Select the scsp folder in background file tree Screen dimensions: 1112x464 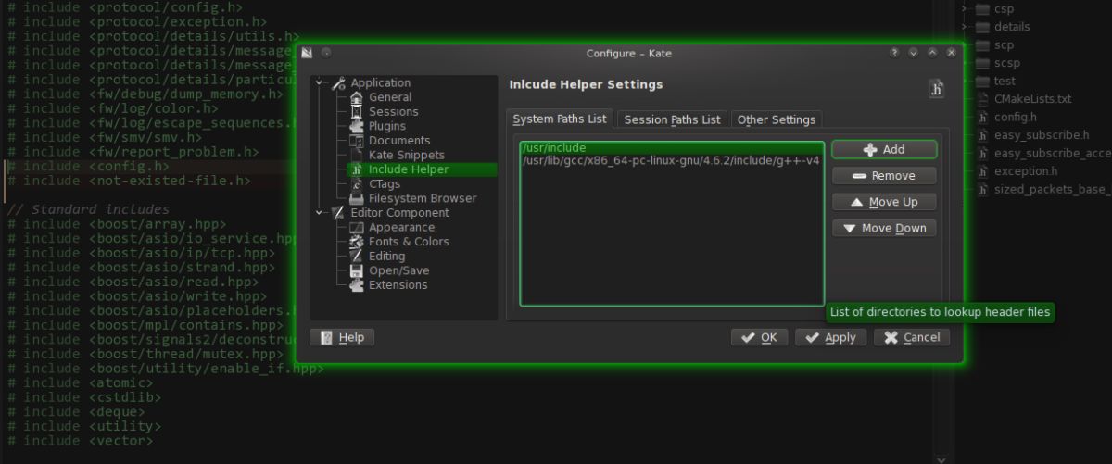tap(1007, 62)
